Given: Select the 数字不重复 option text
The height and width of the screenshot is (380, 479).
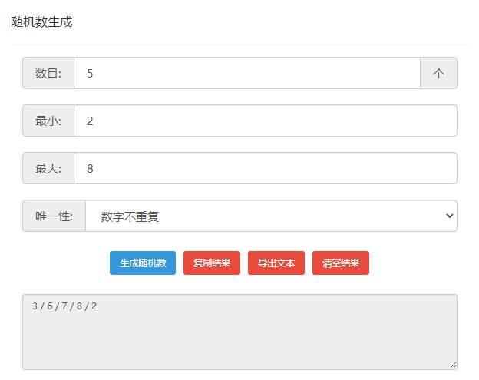Looking at the screenshot, I should (130, 216).
